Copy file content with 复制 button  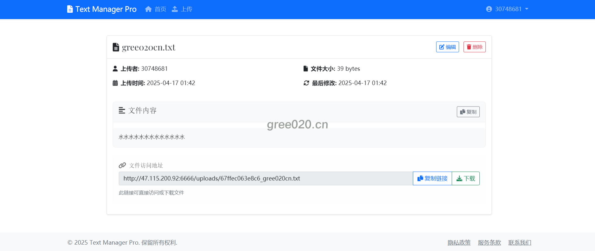point(468,112)
